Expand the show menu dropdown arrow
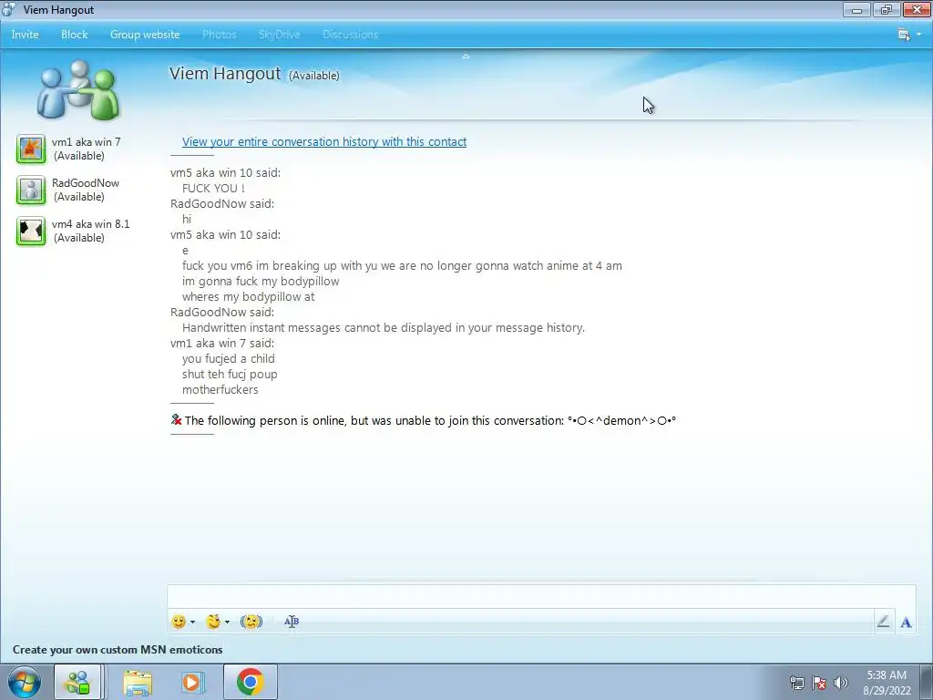The height and width of the screenshot is (700, 933). [x=918, y=35]
